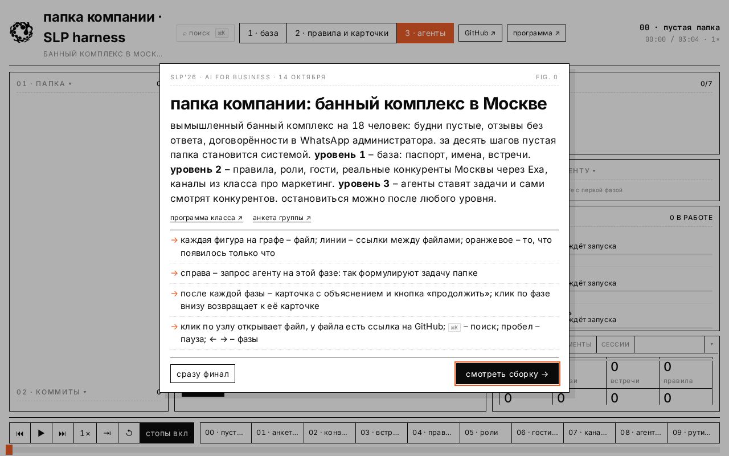The width and height of the screenshot is (729, 456).
Task: Select the «3 · агенты» level tab
Action: tap(425, 33)
